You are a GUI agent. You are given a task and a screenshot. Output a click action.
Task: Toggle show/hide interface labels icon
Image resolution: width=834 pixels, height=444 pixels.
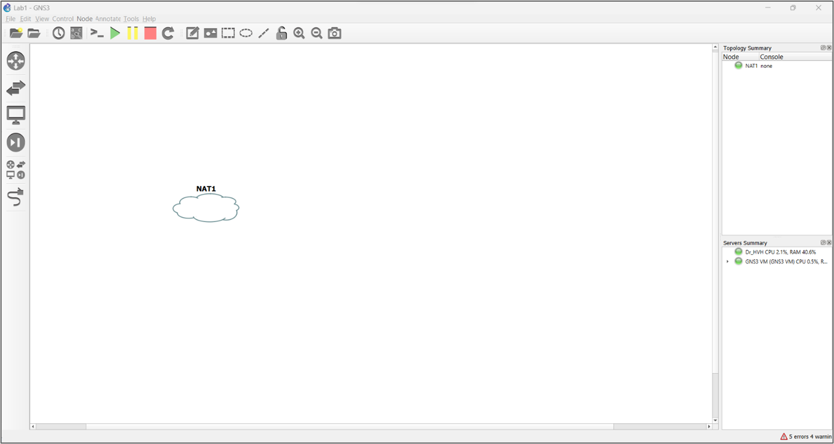pos(77,33)
